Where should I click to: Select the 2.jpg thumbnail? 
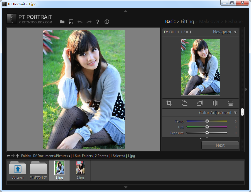pyautogui.click(x=80, y=168)
